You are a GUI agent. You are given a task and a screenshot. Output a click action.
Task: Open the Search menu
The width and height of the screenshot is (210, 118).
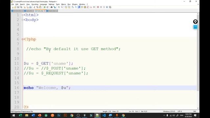coord(22,4)
